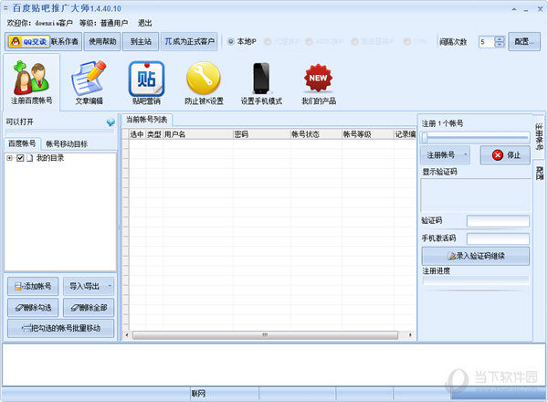The image size is (548, 402).
Task: Click the 删除全部 eraser button
Action: [x=89, y=308]
